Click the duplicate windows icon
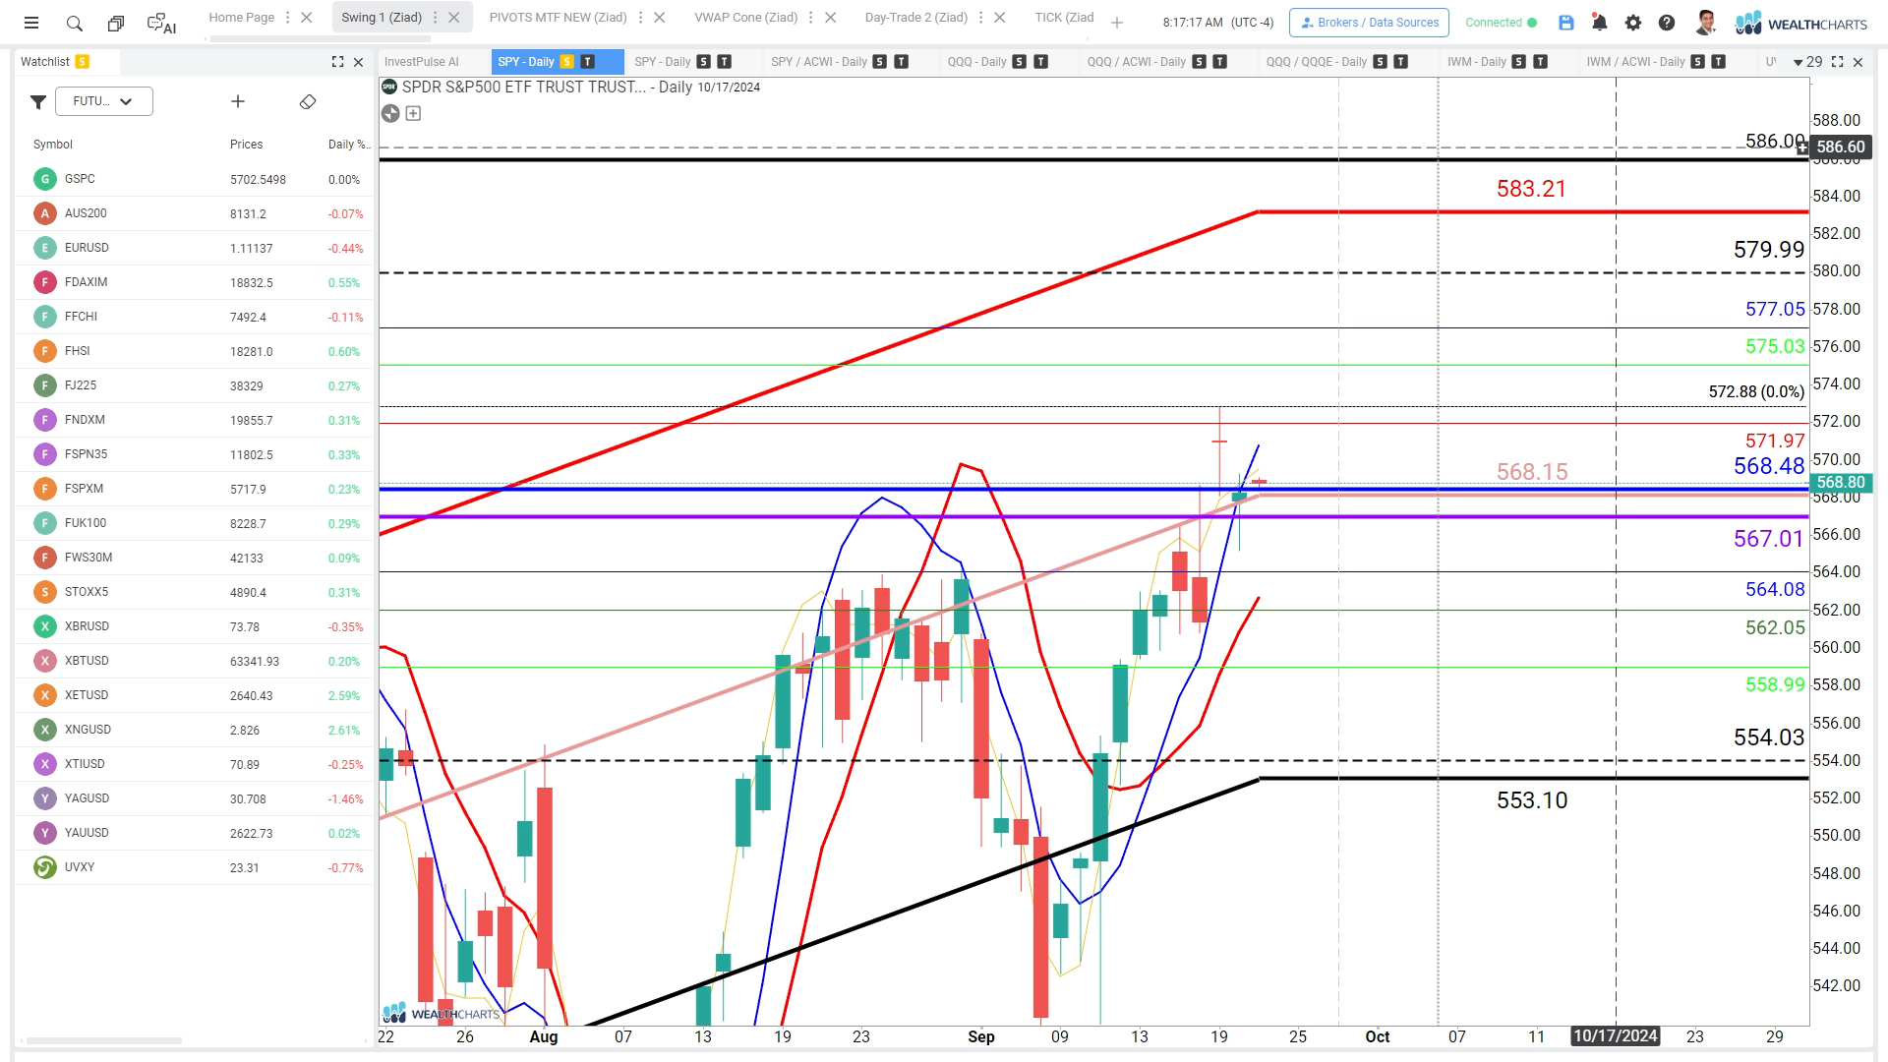The height and width of the screenshot is (1062, 1888). pyautogui.click(x=116, y=23)
